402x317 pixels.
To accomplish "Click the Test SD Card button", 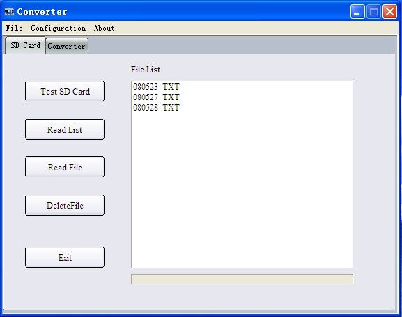I will click(x=65, y=91).
